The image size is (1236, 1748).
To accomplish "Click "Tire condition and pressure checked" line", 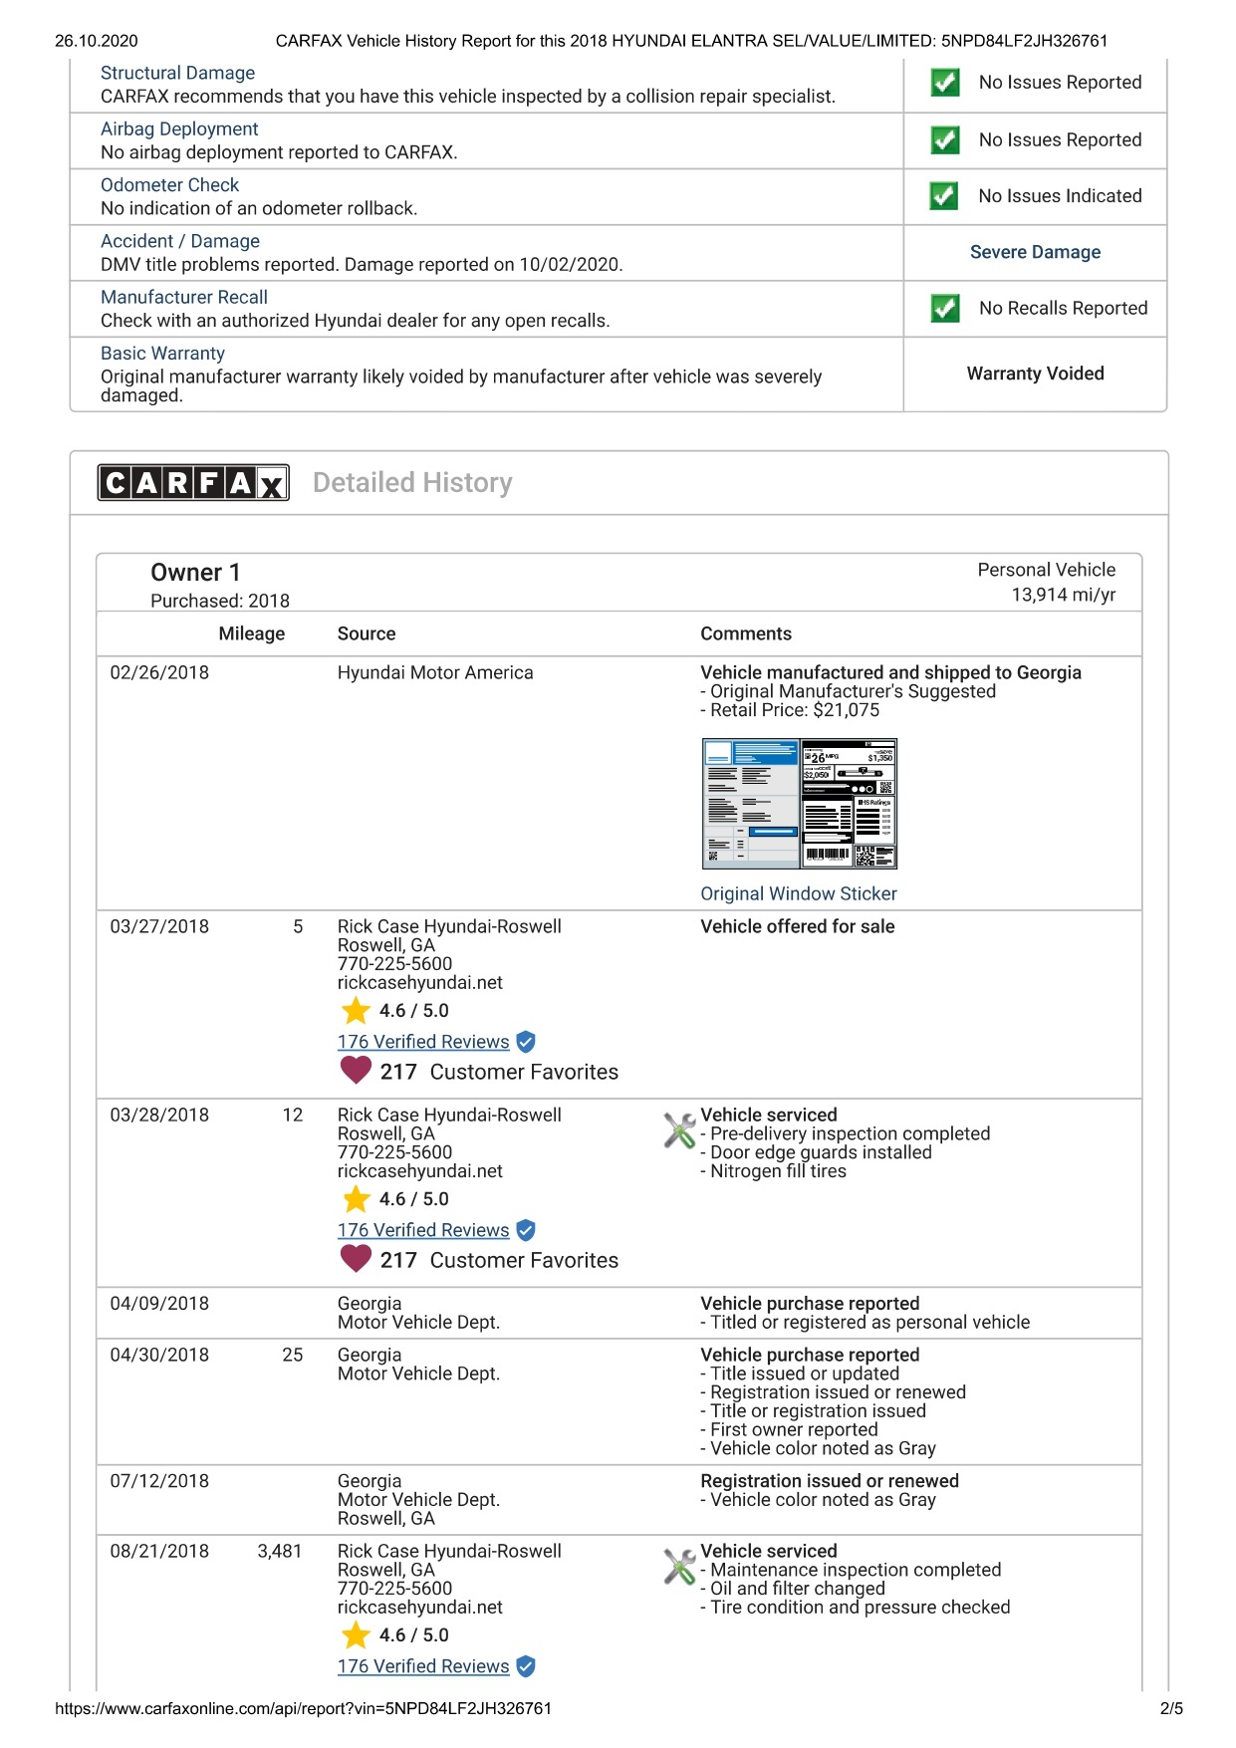I will pos(856,1608).
